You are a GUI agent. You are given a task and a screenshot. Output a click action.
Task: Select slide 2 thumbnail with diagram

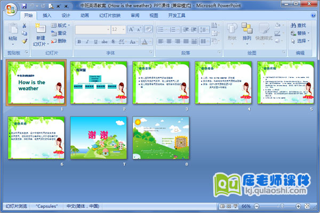(x=99, y=83)
